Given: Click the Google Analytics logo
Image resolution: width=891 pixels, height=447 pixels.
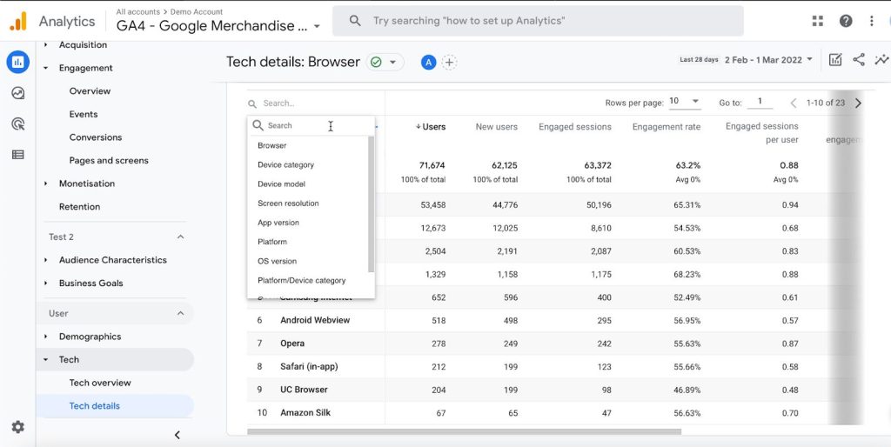Looking at the screenshot, I should tap(18, 22).
